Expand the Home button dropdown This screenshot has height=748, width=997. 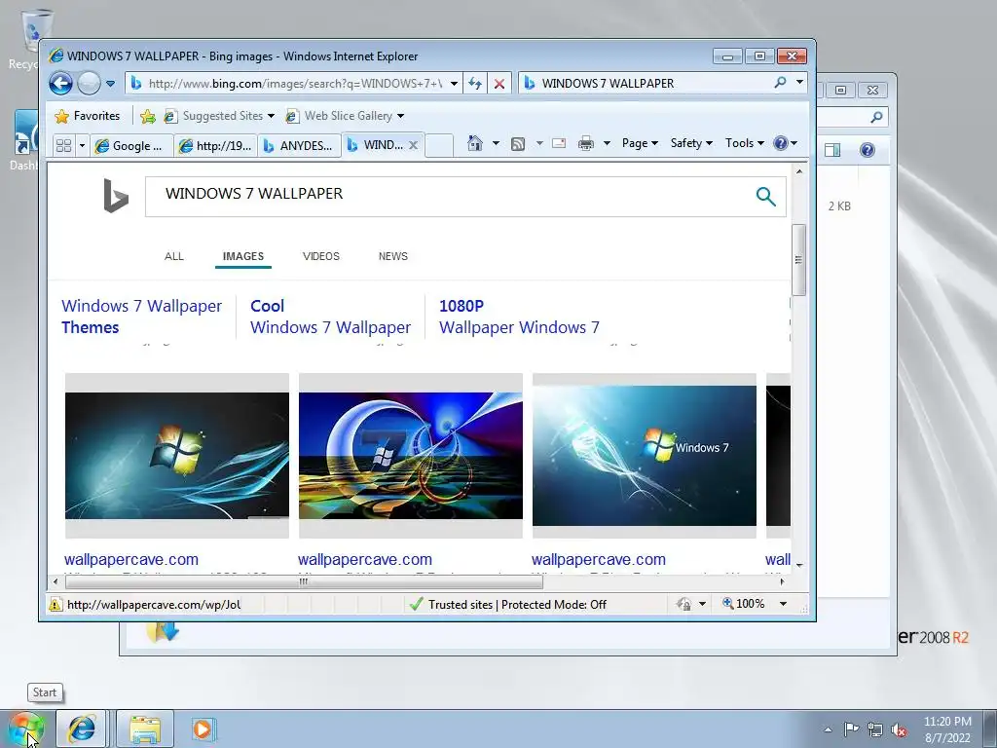496,143
